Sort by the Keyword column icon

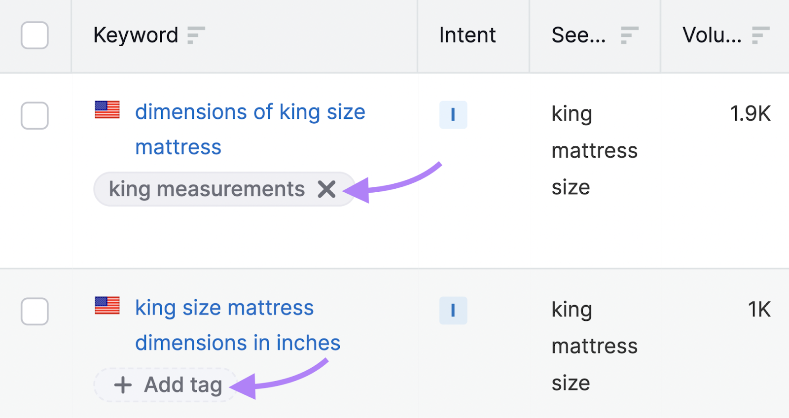click(x=196, y=35)
